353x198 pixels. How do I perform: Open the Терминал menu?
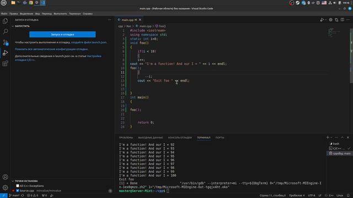coord(75,14)
